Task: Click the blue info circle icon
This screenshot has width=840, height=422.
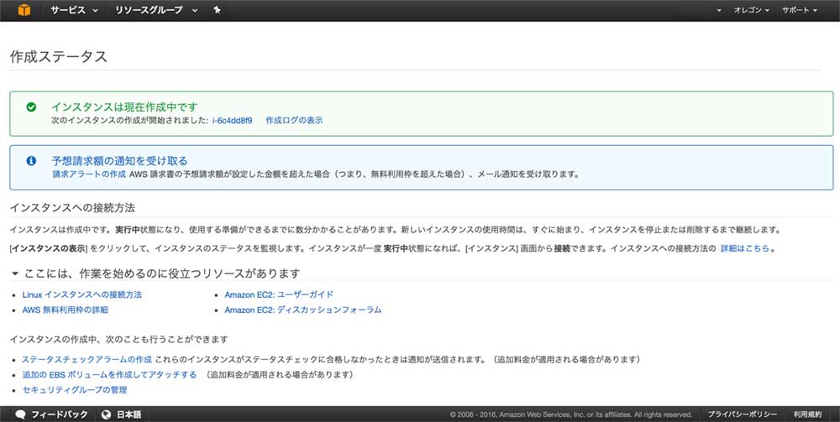Action: tap(31, 160)
